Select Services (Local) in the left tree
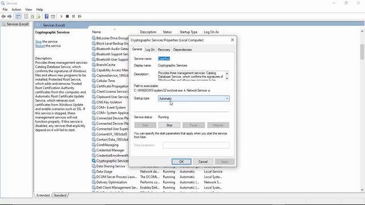The height and width of the screenshot is (205, 365). pos(18,24)
